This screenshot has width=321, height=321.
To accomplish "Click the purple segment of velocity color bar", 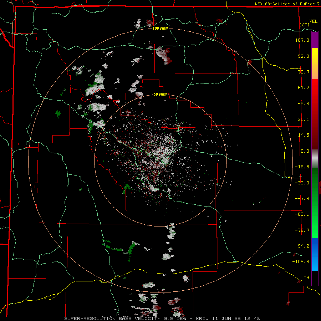I will (x=315, y=40).
